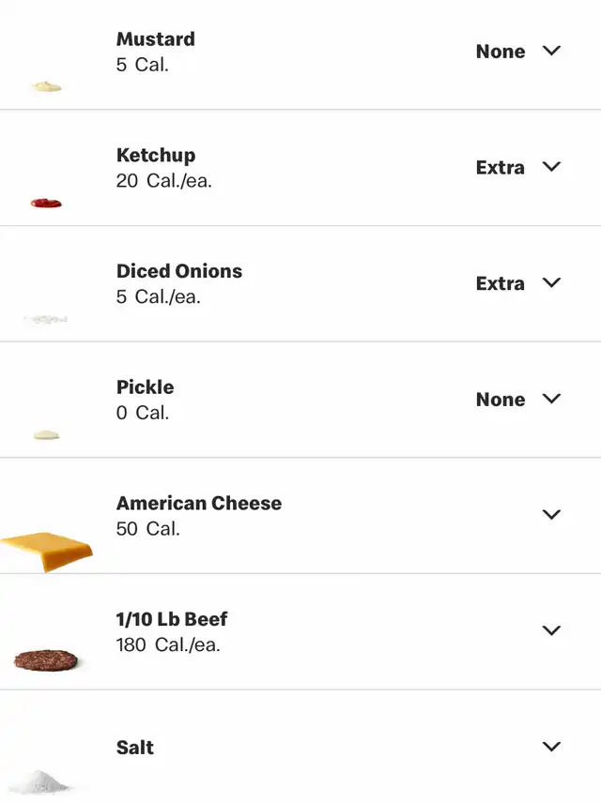601x802 pixels.
Task: Tap the salt pile image
Action: 39,782
